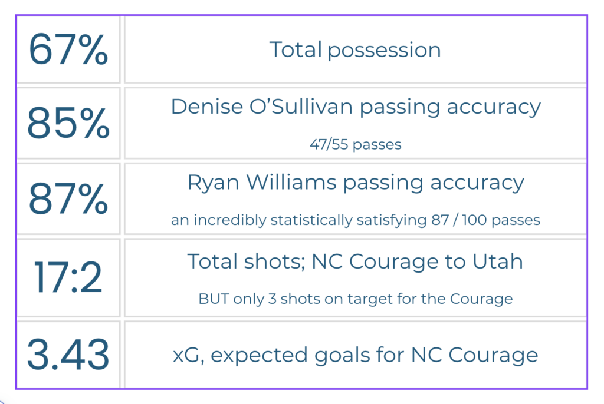This screenshot has width=604, height=404.
Task: Click the 87% statistic cell
Action: [68, 198]
